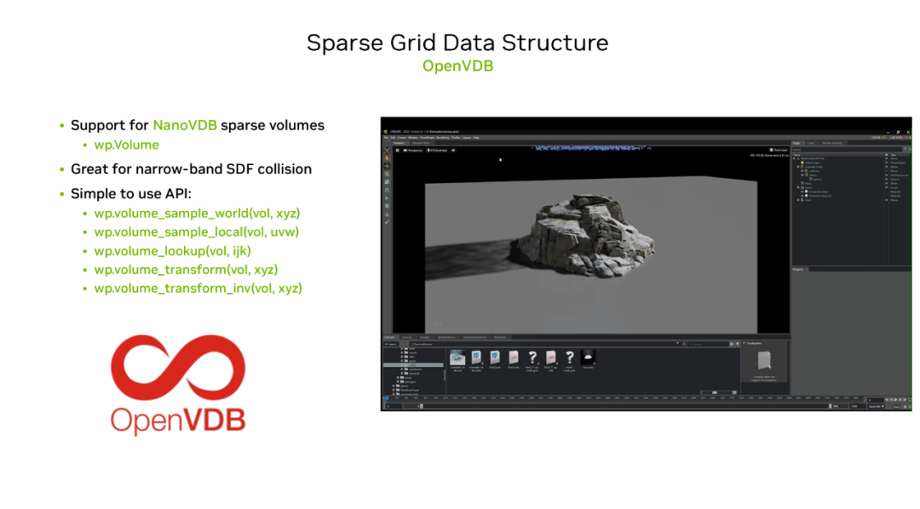920x509 pixels.
Task: Open the viewport settings gear
Action: (x=397, y=150)
